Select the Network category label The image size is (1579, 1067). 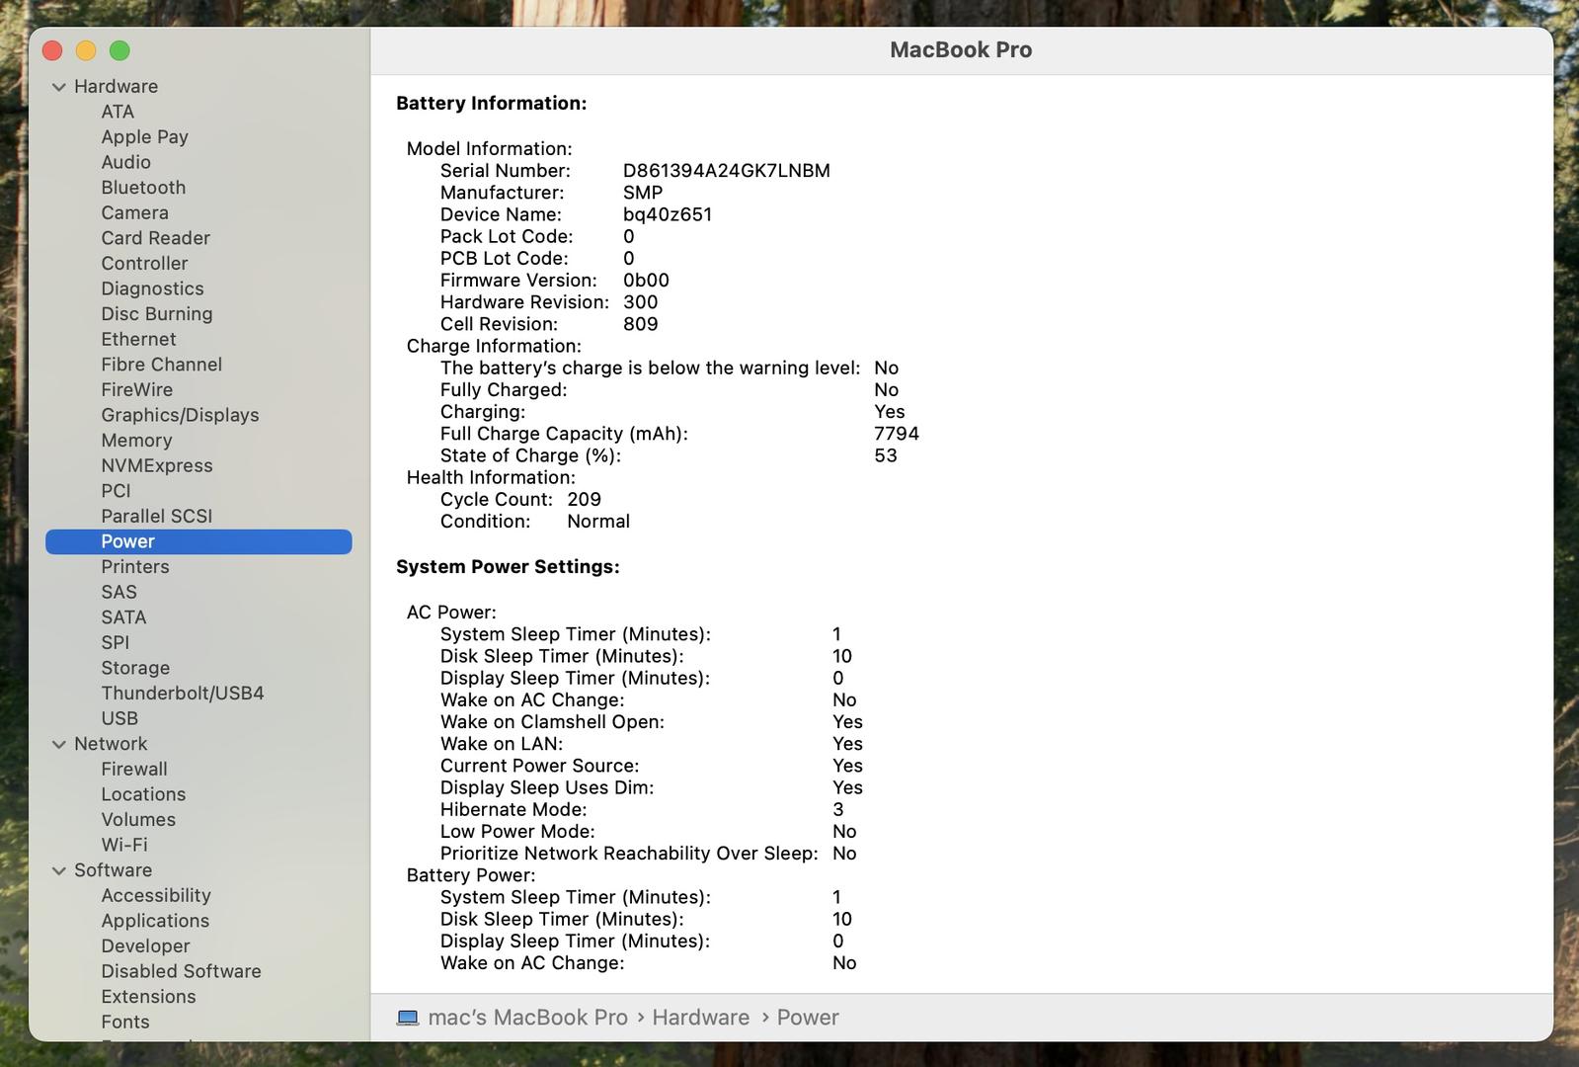click(x=111, y=744)
